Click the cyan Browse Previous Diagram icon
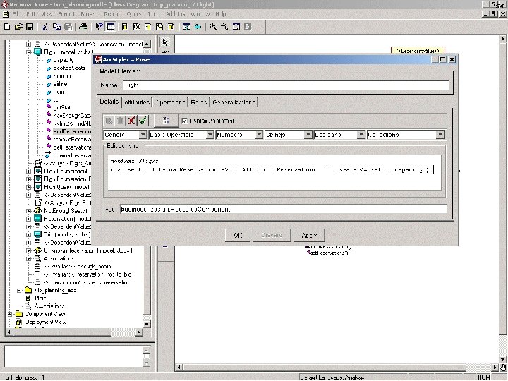This screenshot has width=508, height=381. click(x=198, y=27)
